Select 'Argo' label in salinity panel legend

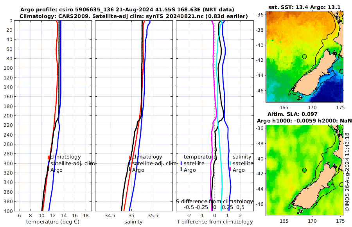click(x=138, y=170)
